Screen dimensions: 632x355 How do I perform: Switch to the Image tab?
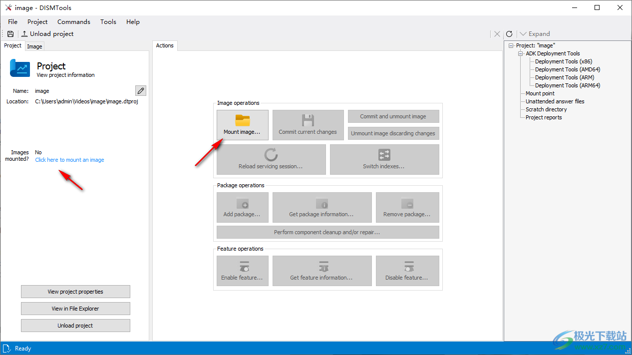(34, 46)
